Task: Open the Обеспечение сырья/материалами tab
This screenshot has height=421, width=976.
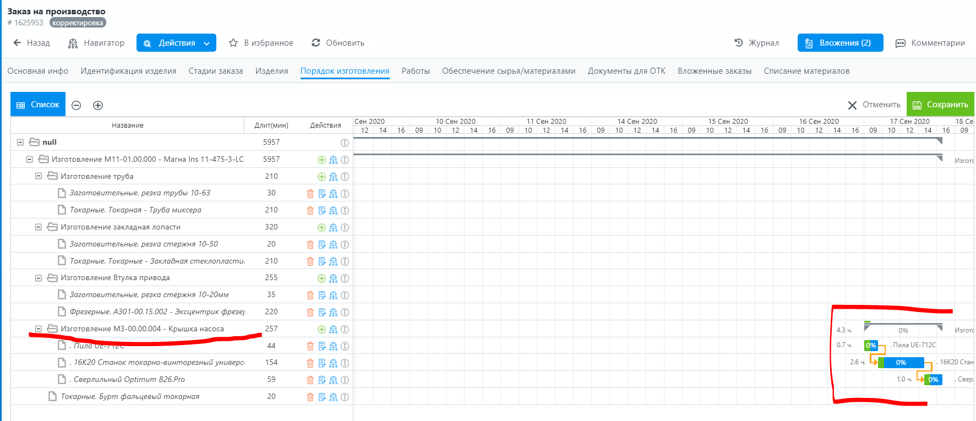Action: (x=508, y=71)
